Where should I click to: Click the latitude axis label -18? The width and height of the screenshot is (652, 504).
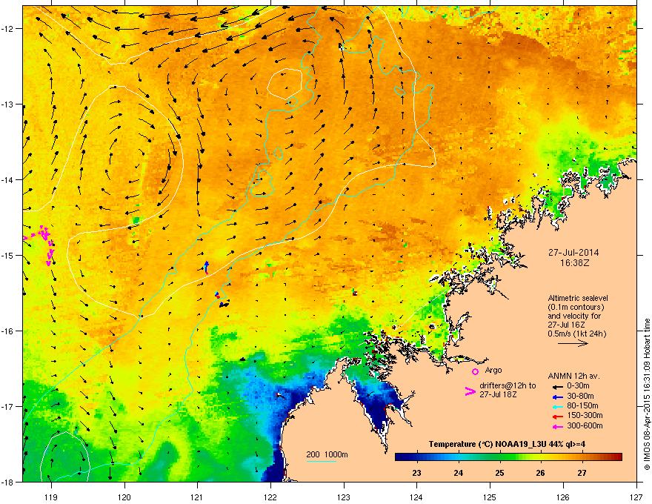tap(8, 482)
